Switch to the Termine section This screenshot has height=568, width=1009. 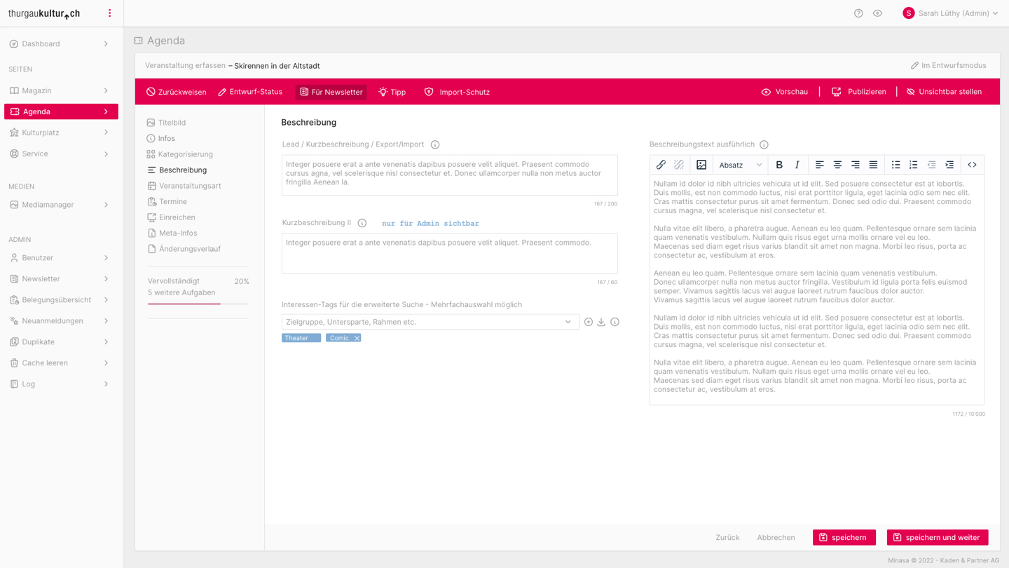click(x=172, y=201)
